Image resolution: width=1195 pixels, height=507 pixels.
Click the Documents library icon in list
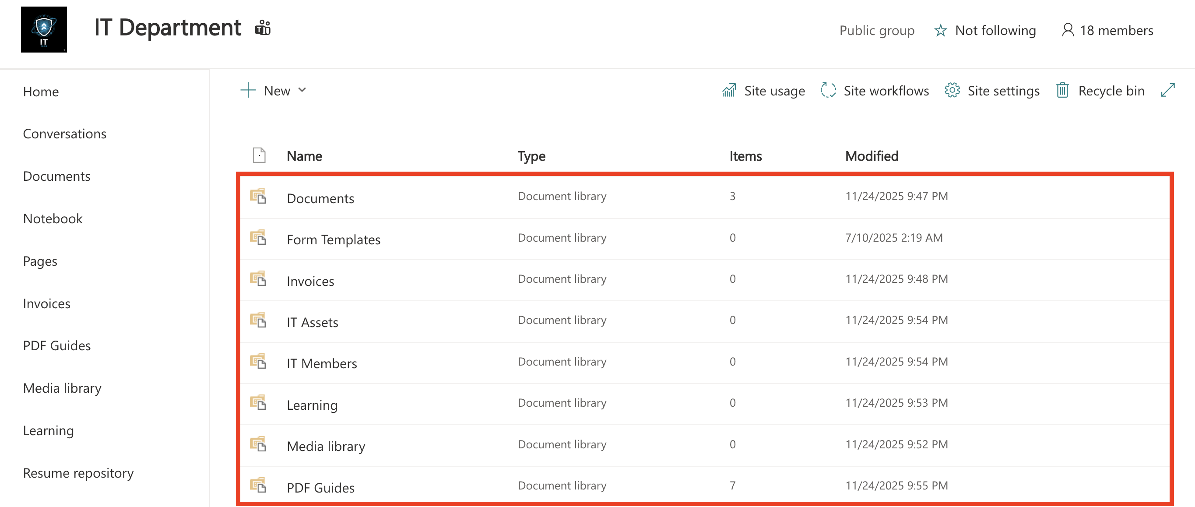258,196
